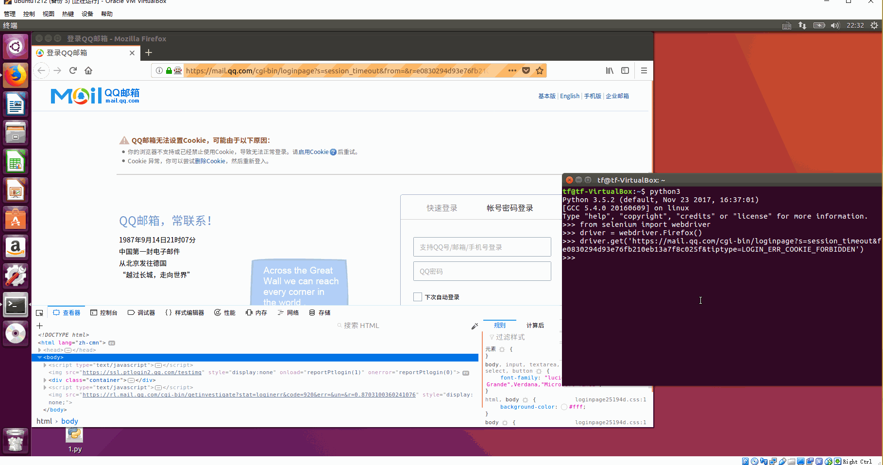Open the 样式编辑器 style editor tab

point(185,313)
